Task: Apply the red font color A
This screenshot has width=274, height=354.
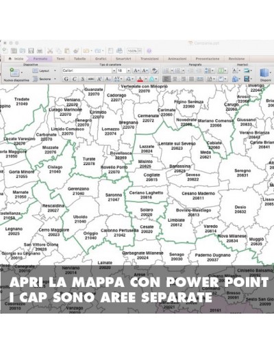Action: 140,79
